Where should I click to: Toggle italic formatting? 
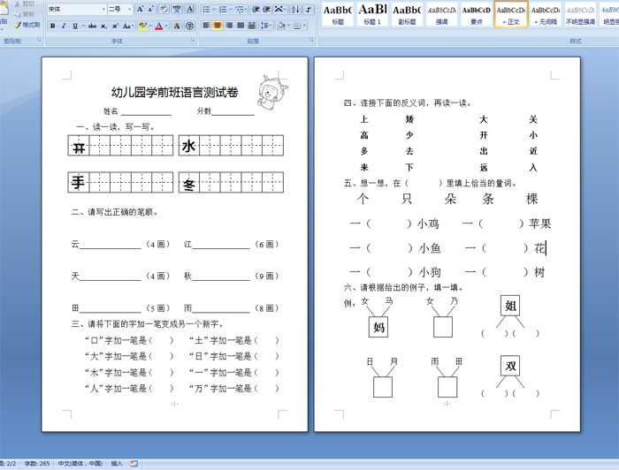[x=64, y=26]
